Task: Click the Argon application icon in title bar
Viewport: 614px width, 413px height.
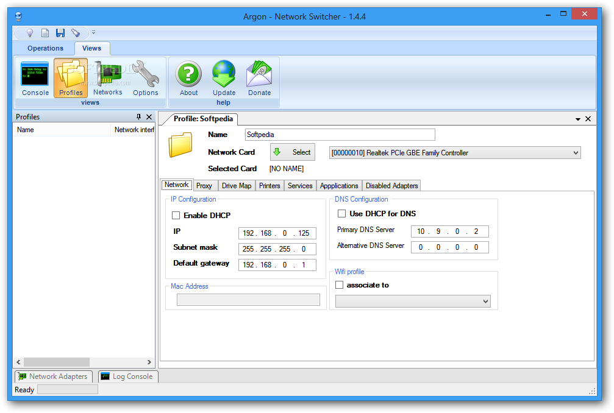Action: [x=18, y=16]
